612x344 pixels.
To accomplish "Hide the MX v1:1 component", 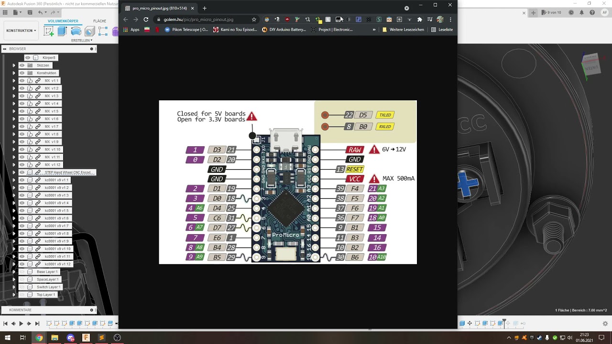I will point(22,81).
